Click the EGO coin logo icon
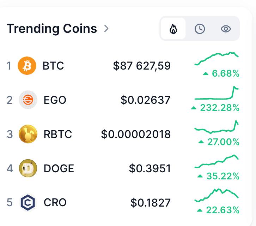The height and width of the screenshot is (226, 256). (28, 100)
